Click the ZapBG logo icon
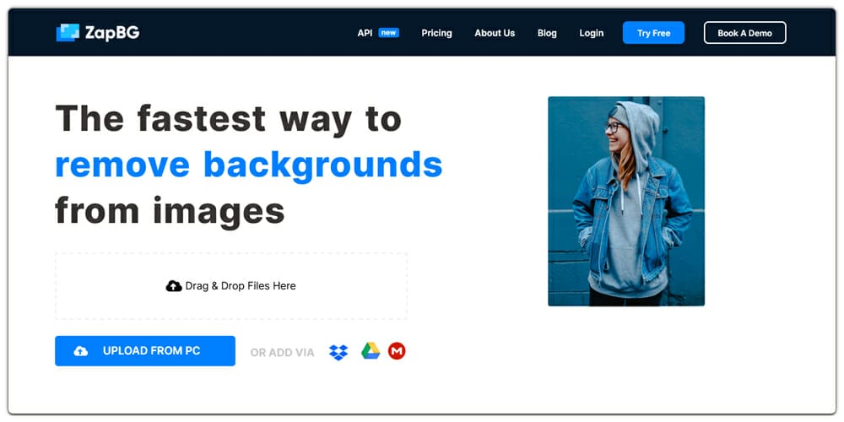The image size is (844, 422). (x=68, y=33)
